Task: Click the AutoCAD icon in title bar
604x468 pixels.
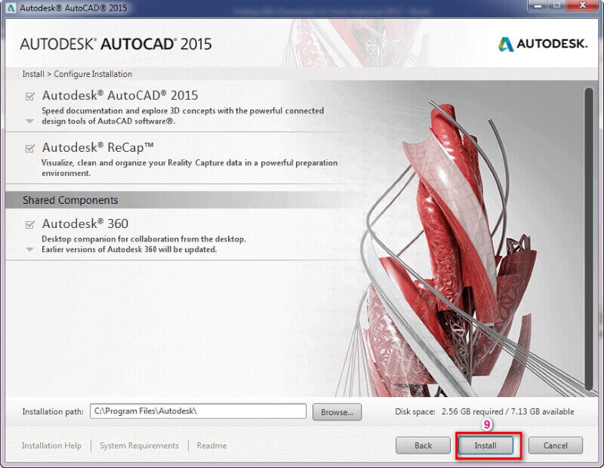Action: (x=11, y=8)
